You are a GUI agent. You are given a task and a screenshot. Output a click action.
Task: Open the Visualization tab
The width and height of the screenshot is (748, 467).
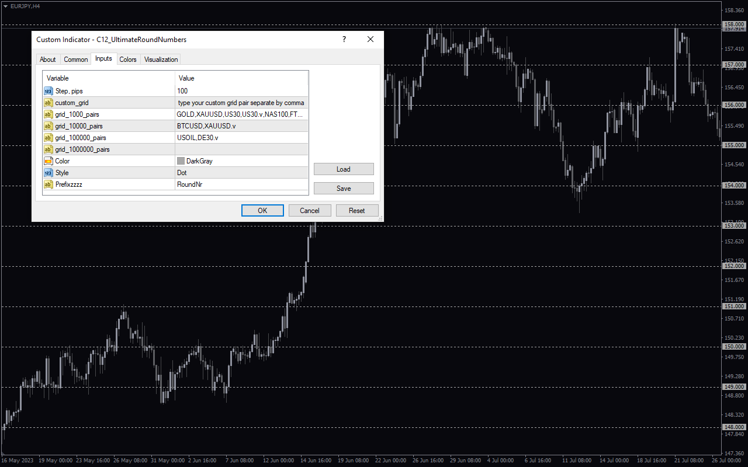[161, 60]
